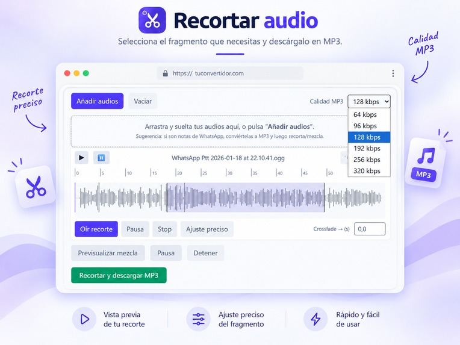Click Oír recorte to hear selection

coord(96,229)
